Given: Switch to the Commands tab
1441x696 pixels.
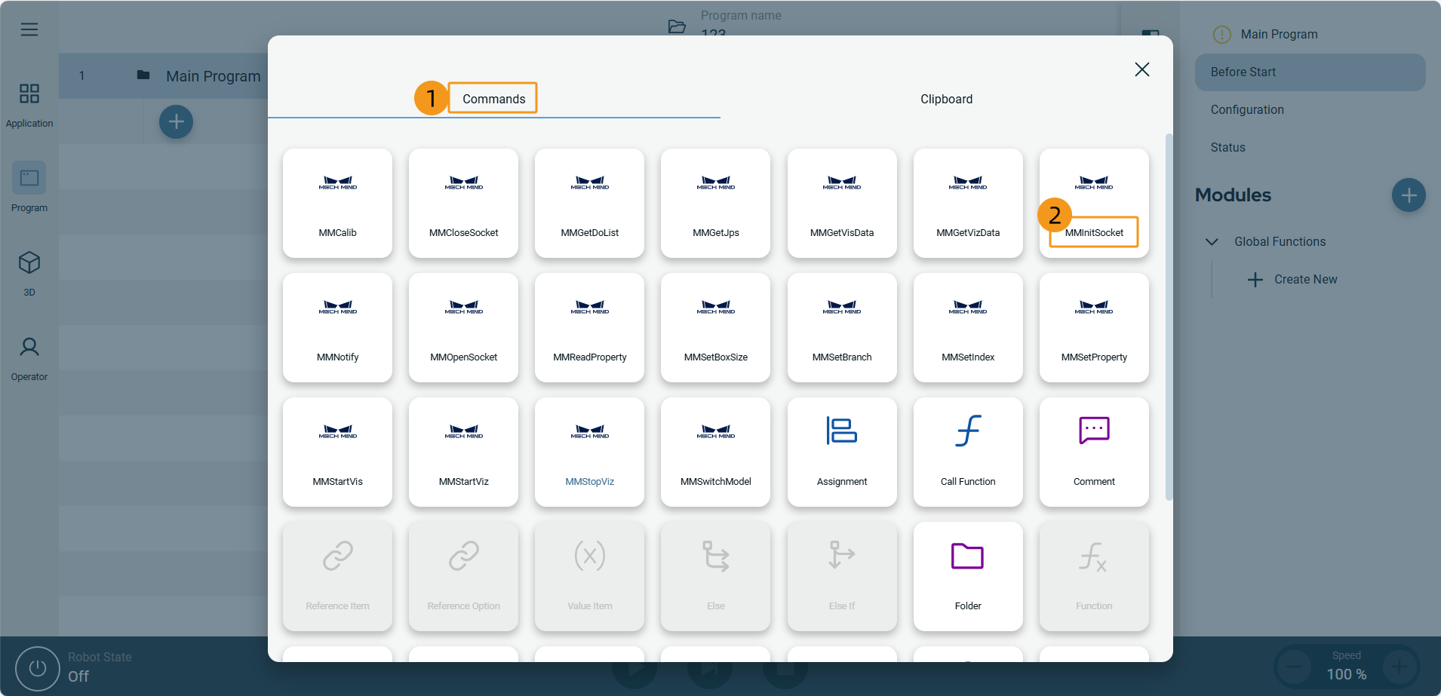Looking at the screenshot, I should coord(494,99).
